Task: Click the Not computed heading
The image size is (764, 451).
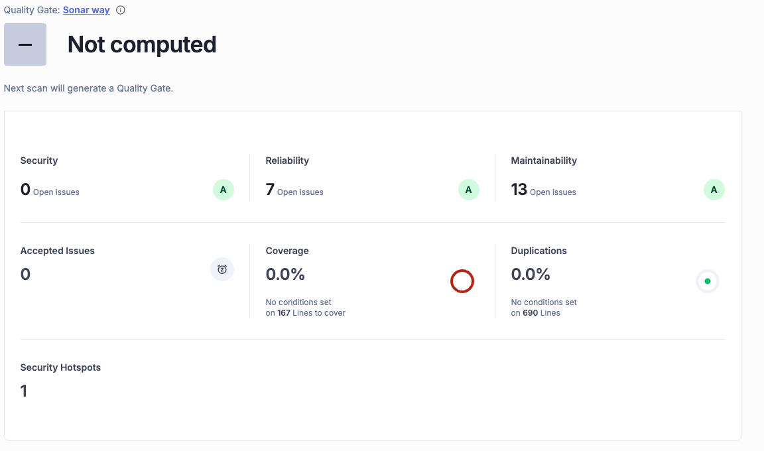Action: pos(142,44)
